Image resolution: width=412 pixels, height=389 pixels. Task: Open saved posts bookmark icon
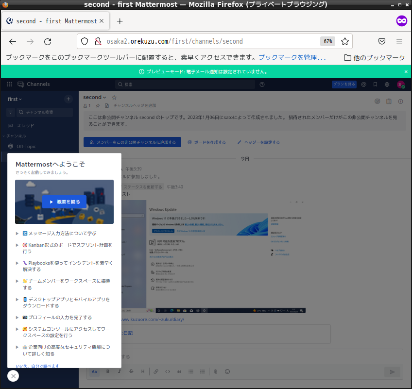click(375, 85)
